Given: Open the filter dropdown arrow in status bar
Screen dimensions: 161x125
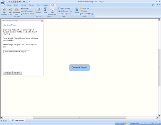Looking at the screenshot, I should [119, 123].
